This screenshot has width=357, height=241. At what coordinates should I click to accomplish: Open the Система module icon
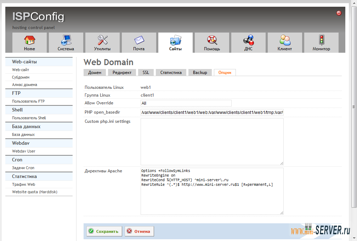(66, 40)
